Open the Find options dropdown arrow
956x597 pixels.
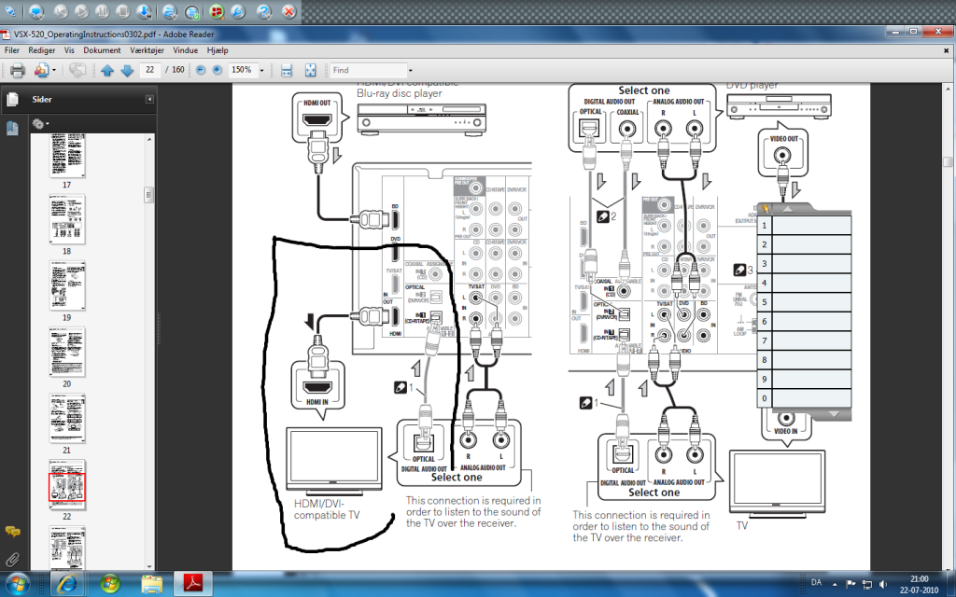click(x=411, y=71)
